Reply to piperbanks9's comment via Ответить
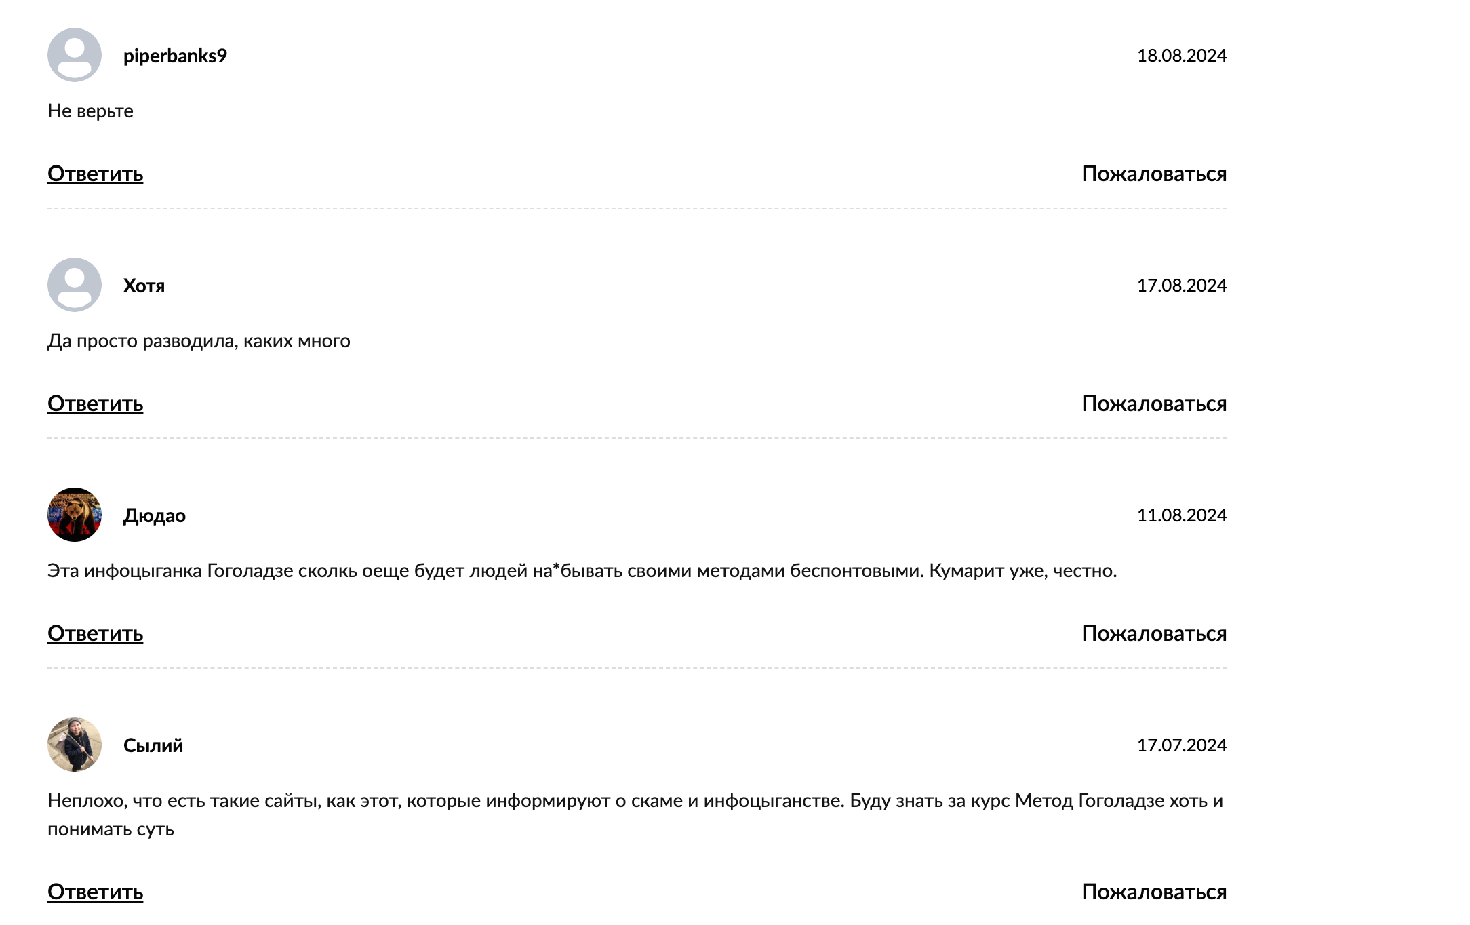 pyautogui.click(x=96, y=174)
